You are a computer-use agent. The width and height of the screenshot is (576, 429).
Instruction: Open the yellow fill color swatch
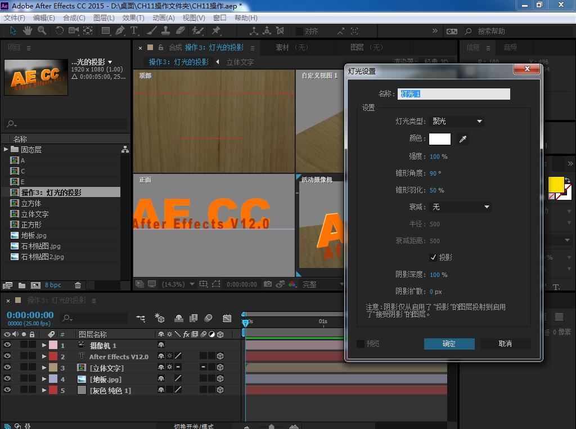[556, 185]
